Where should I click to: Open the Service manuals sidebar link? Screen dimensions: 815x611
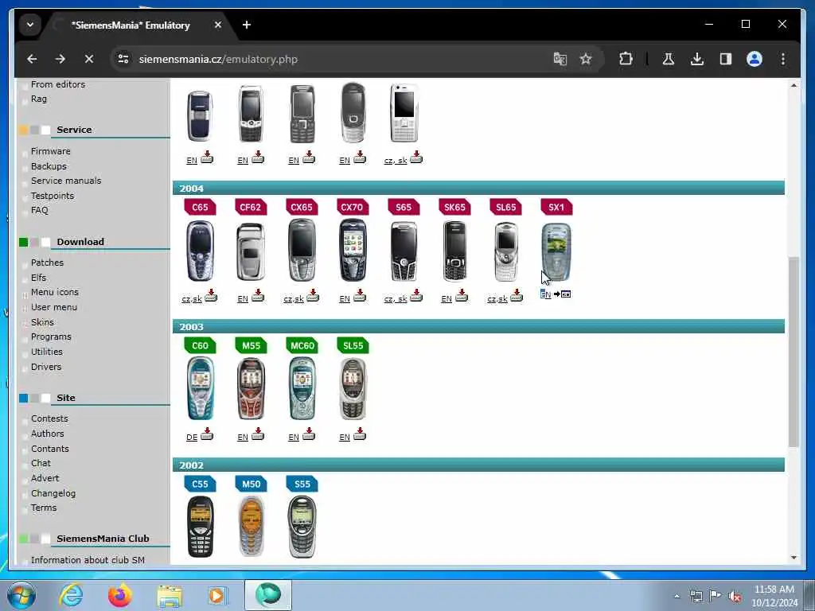[x=66, y=181]
